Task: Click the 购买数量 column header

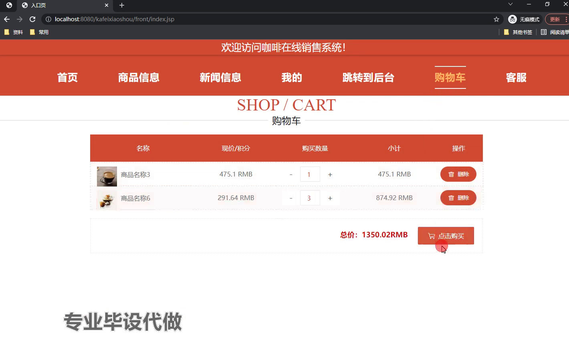Action: [315, 148]
